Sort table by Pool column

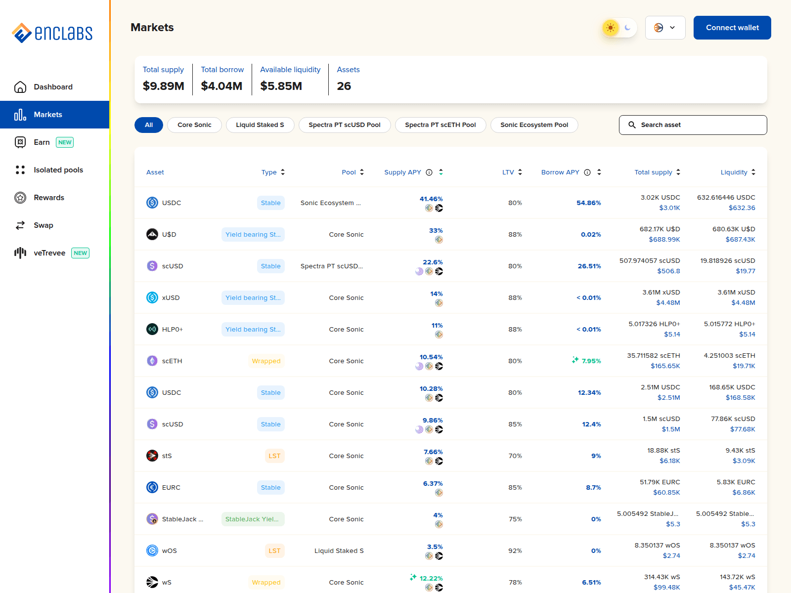pyautogui.click(x=353, y=172)
